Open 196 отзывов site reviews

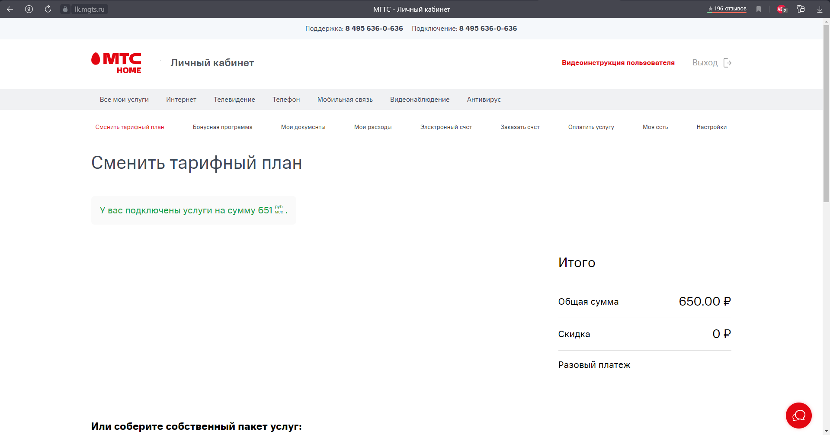point(727,9)
